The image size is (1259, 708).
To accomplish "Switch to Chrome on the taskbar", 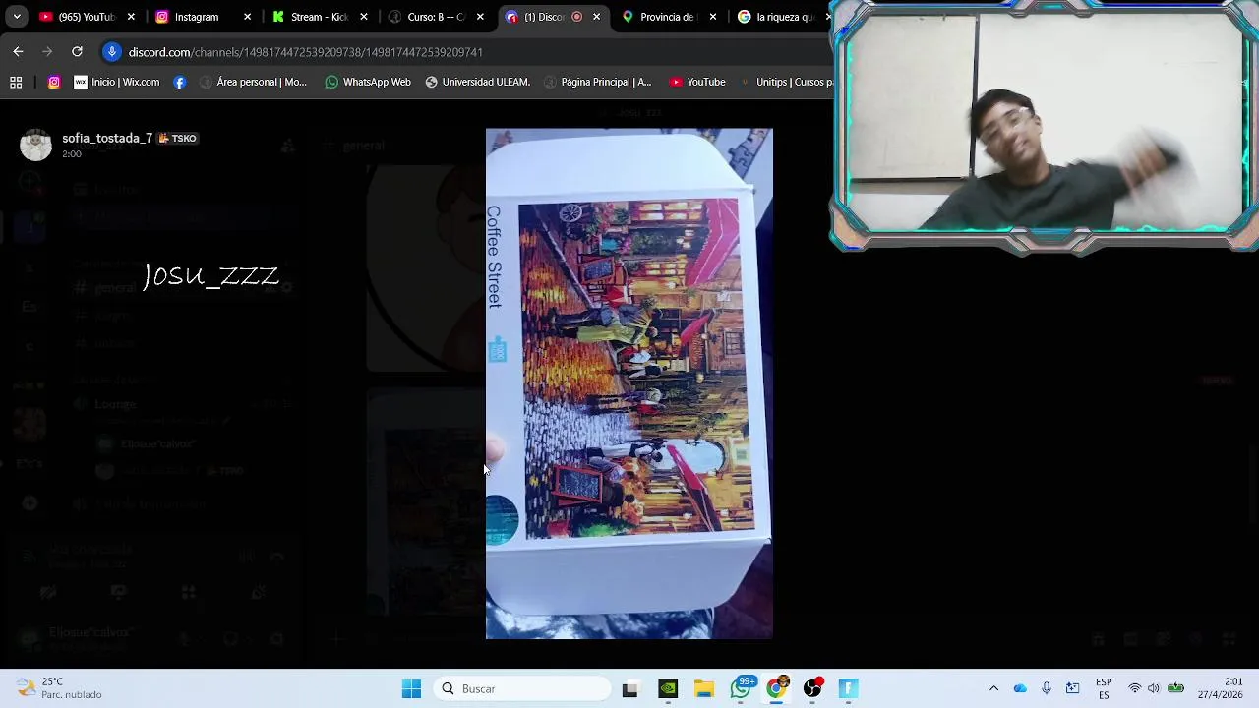I will click(x=777, y=688).
